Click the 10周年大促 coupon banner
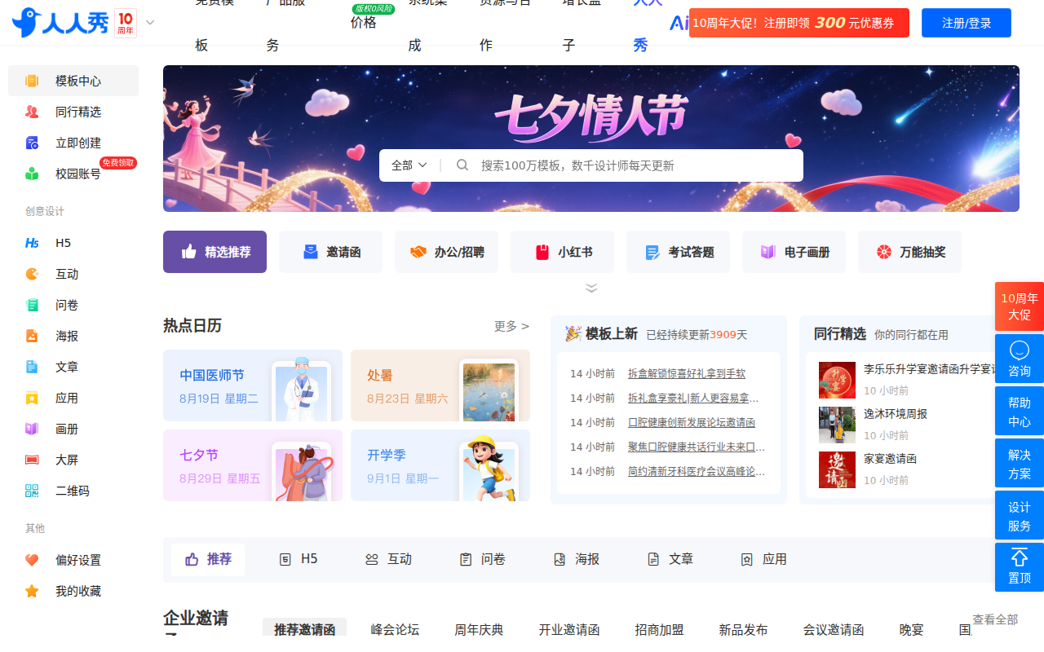The image size is (1044, 652). (x=799, y=23)
